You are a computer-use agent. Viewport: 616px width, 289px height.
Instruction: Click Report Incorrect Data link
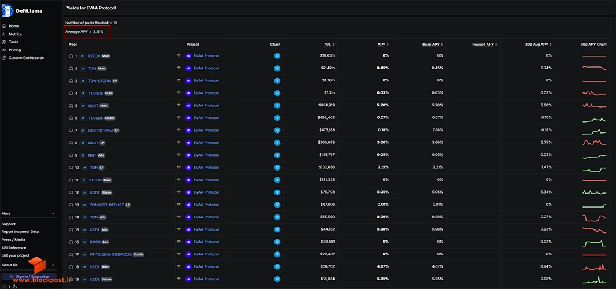pyautogui.click(x=20, y=232)
